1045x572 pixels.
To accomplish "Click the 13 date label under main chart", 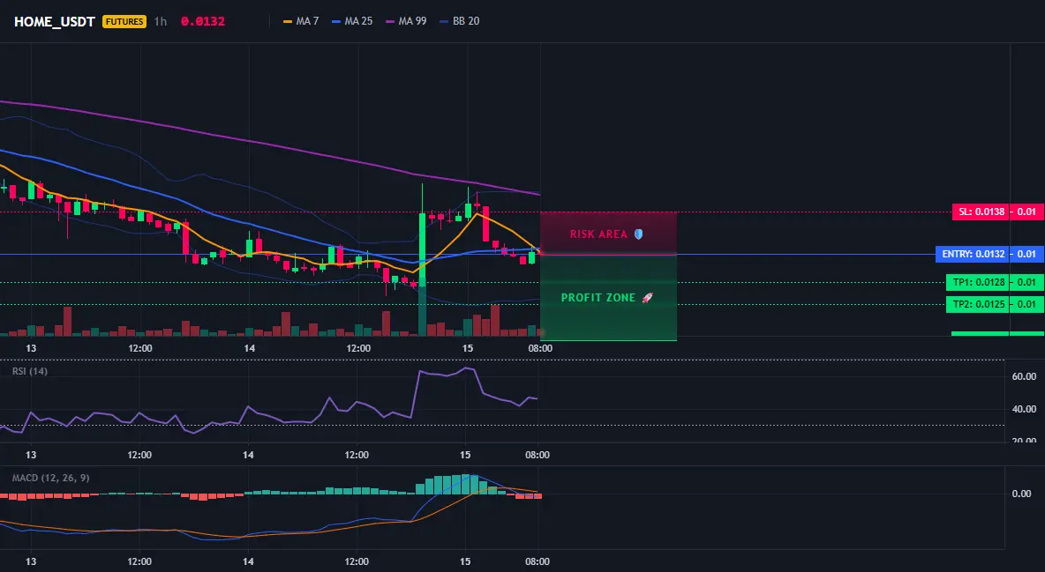I will click(31, 348).
